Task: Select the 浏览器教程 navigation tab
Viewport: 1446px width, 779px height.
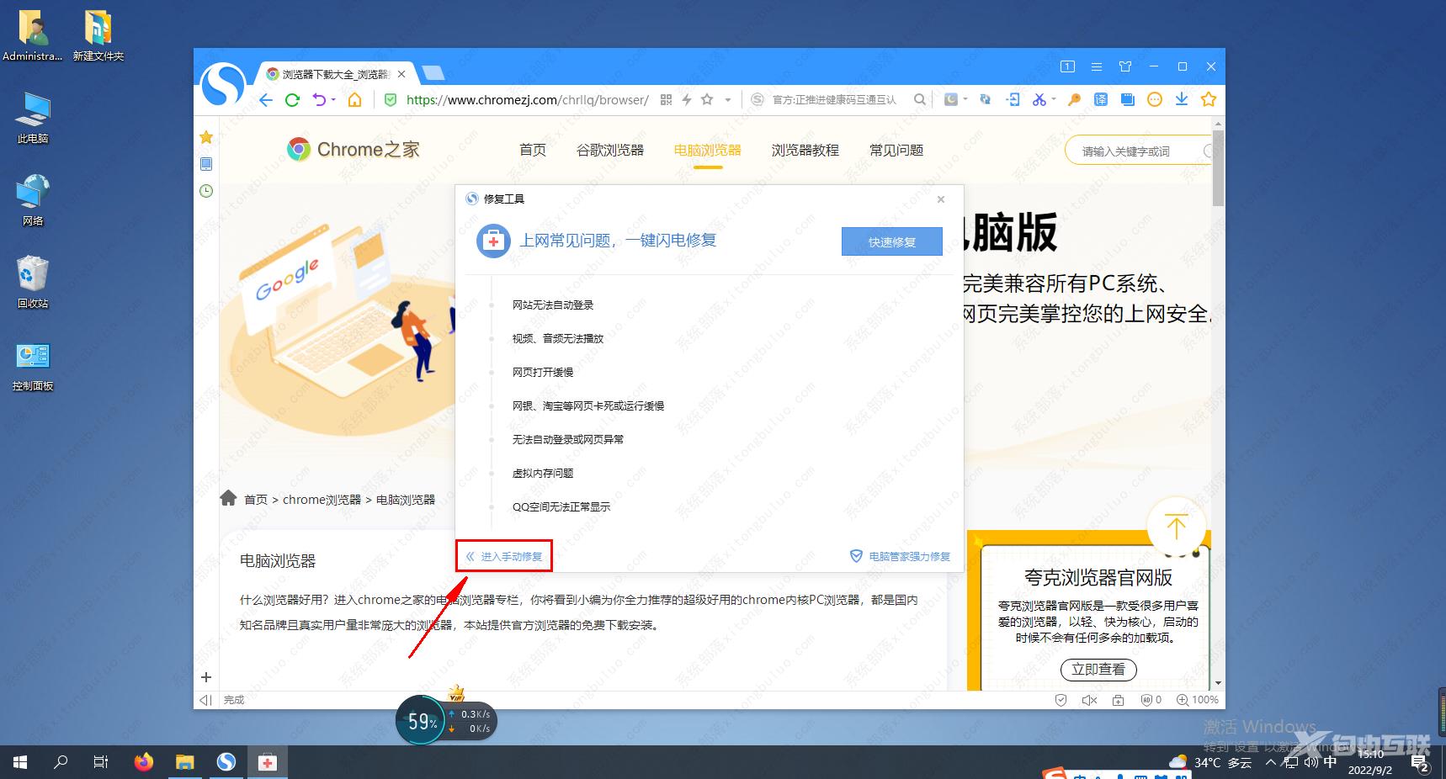Action: 804,150
